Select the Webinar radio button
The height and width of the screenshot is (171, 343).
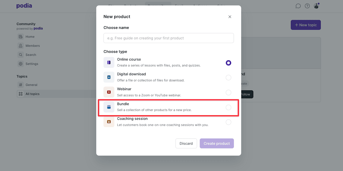(x=228, y=92)
